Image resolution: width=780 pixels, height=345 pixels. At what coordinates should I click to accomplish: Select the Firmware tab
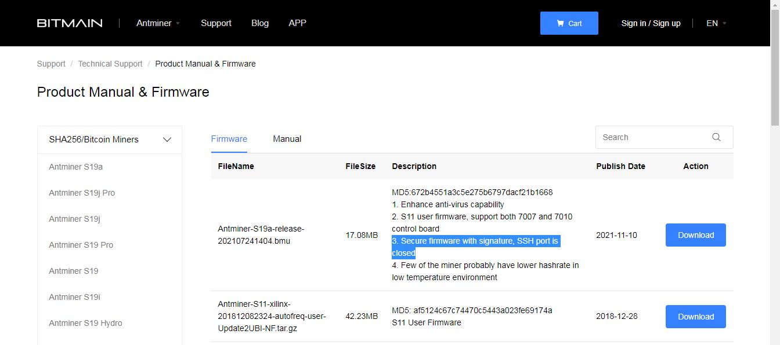(x=229, y=139)
